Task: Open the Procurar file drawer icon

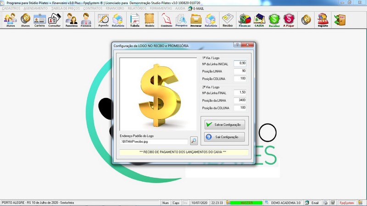Action: 196,20
